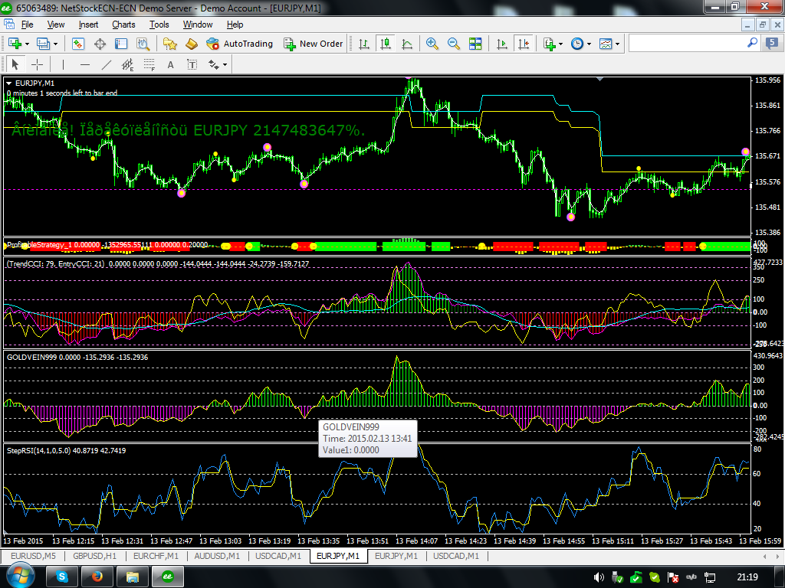The image size is (785, 588).
Task: Select the Crosshair tool
Action: click(x=36, y=64)
